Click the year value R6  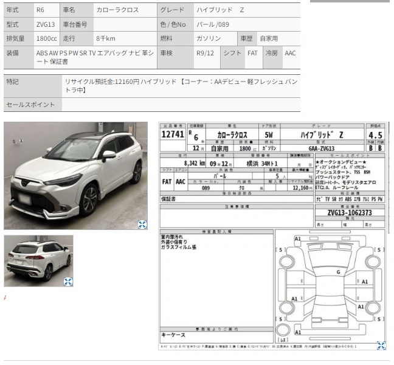[x=40, y=10]
